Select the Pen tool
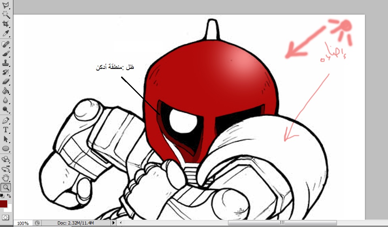 click(5, 120)
